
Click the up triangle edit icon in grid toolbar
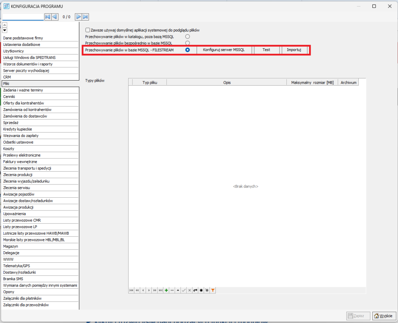[178, 290]
